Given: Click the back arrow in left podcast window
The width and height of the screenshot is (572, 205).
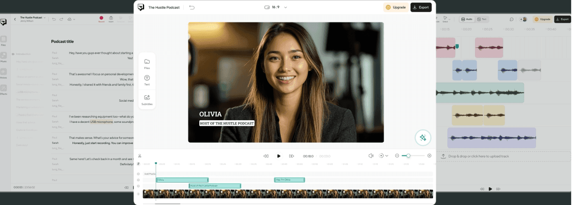Looking at the screenshot, I should pyautogui.click(x=15, y=19).
